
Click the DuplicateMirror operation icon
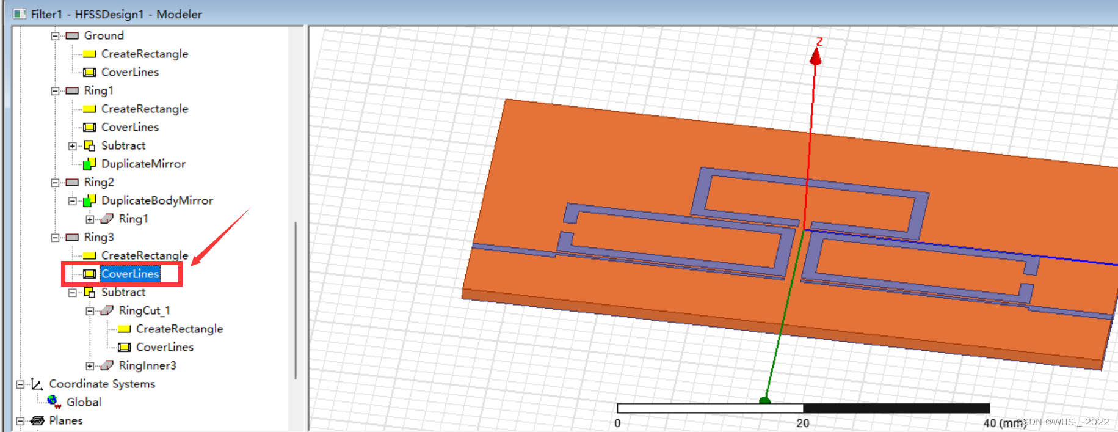[90, 164]
